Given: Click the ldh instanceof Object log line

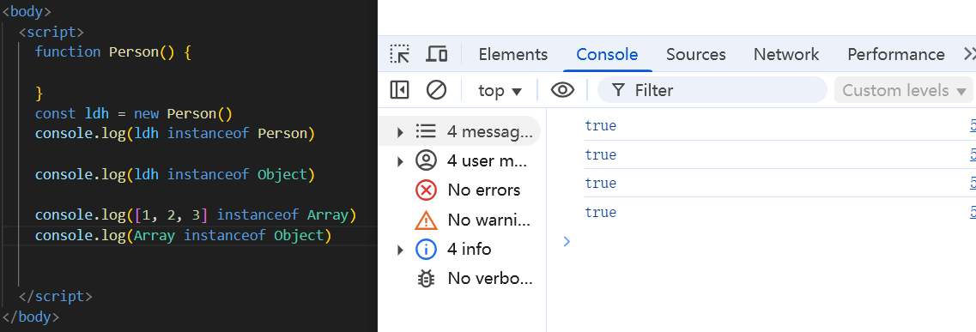Looking at the screenshot, I should click(175, 175).
